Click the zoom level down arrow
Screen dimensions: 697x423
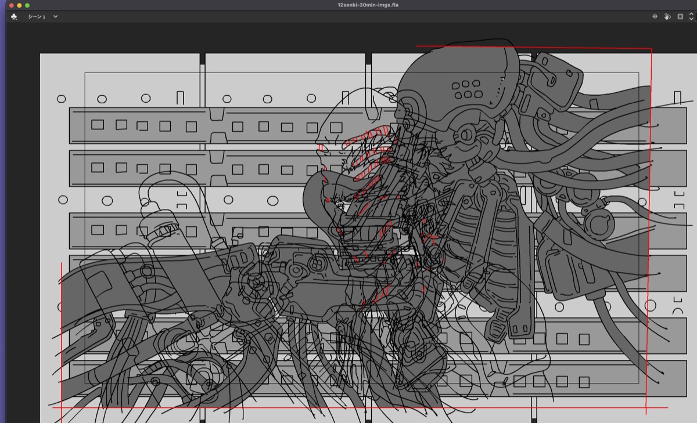691,19
